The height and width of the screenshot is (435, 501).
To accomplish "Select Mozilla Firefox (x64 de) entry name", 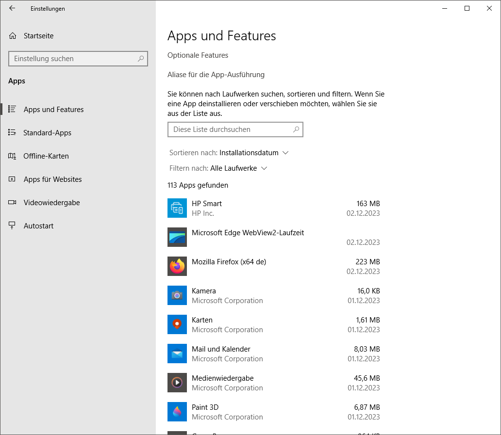I will tap(229, 262).
